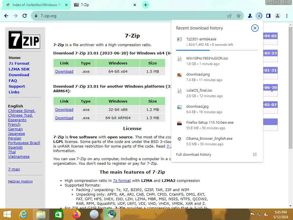Open a new browser tab
The image size is (293, 220).
tap(146, 5)
